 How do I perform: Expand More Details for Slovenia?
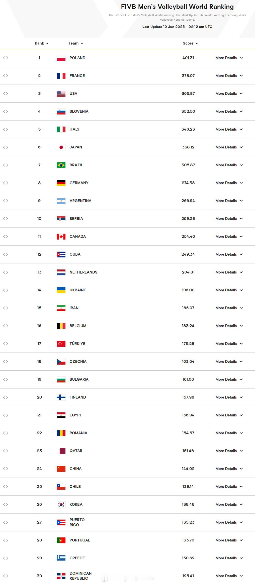tap(229, 111)
